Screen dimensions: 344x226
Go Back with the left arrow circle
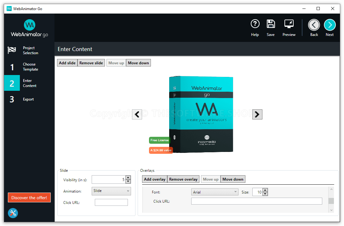coord(314,25)
